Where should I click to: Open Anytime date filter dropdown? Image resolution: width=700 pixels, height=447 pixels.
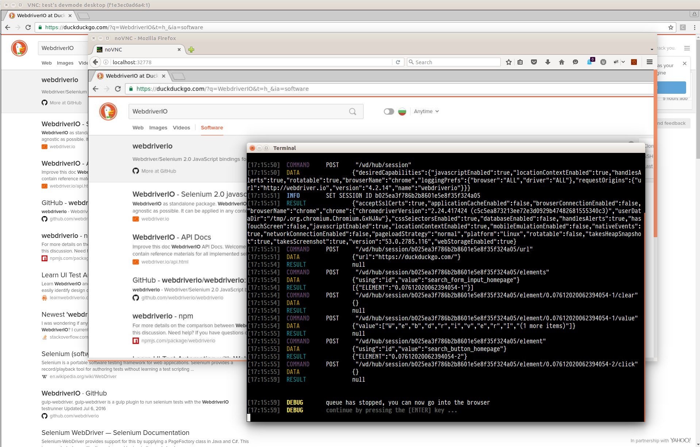click(x=426, y=111)
